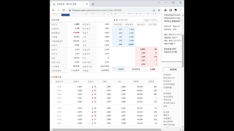
Task: Click the 동일업종 PER label
Action: [x=170, y=49]
